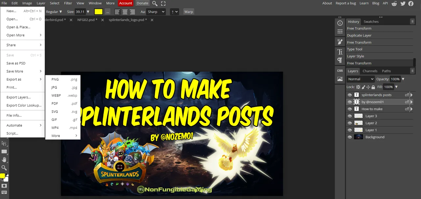
Task: Align text center
Action: tap(125, 12)
